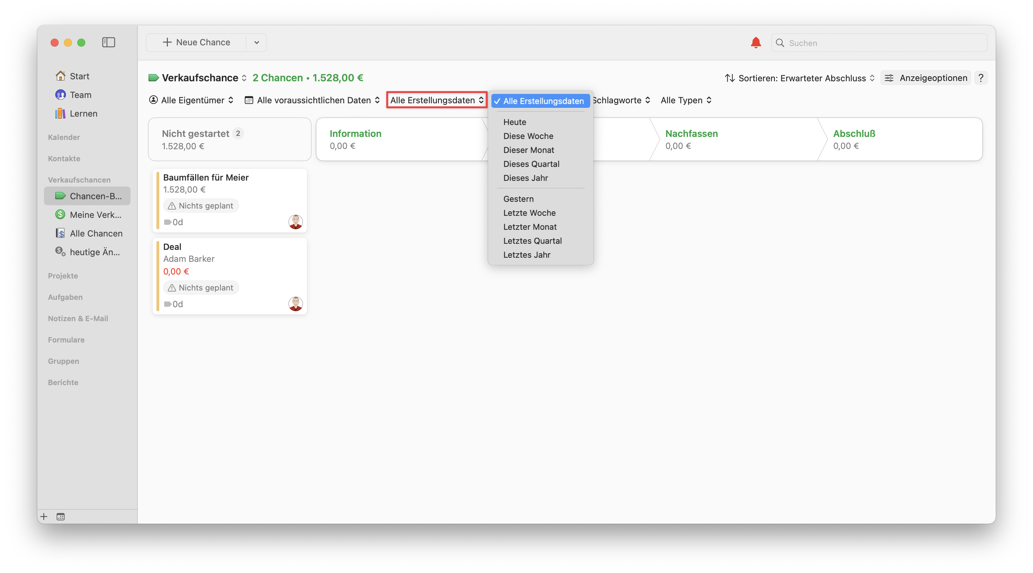Toggle fullscreen with the green traffic light
The height and width of the screenshot is (573, 1033).
(x=81, y=43)
